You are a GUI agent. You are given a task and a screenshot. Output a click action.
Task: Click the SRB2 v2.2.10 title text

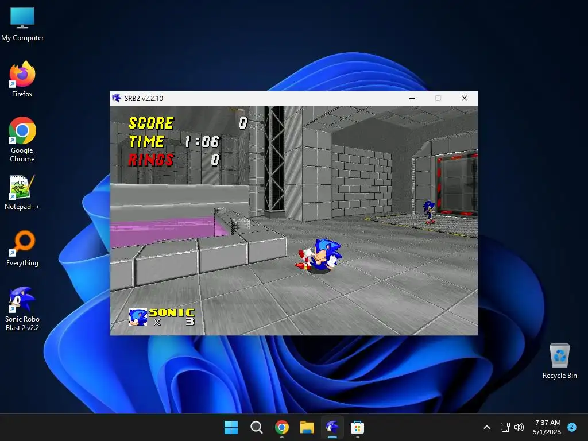[144, 98]
